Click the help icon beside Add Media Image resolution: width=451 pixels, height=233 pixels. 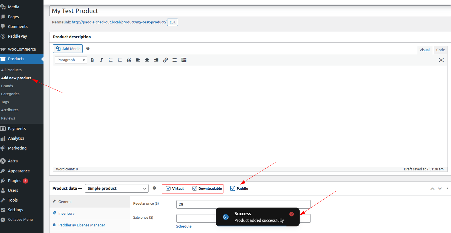88,49
